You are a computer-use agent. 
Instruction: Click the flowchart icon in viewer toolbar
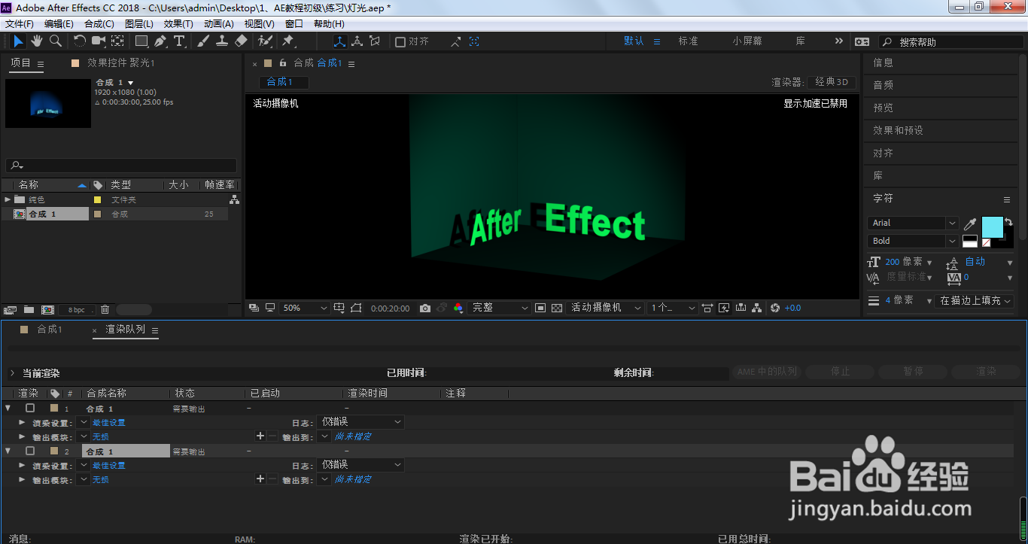pyautogui.click(x=758, y=308)
